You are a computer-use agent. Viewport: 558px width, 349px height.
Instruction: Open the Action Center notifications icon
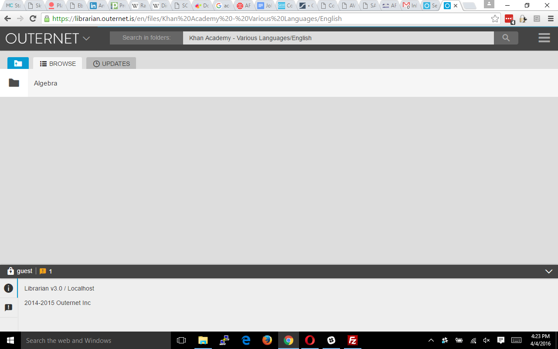[501, 340]
